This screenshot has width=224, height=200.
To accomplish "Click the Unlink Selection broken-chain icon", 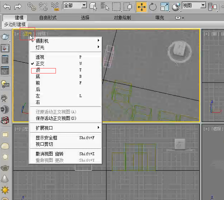I will (43, 6).
